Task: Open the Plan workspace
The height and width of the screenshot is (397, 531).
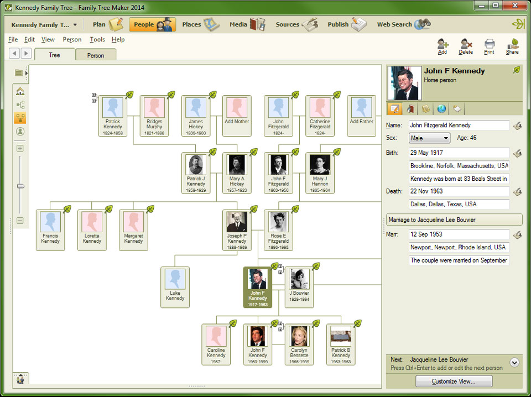Action: click(108, 24)
